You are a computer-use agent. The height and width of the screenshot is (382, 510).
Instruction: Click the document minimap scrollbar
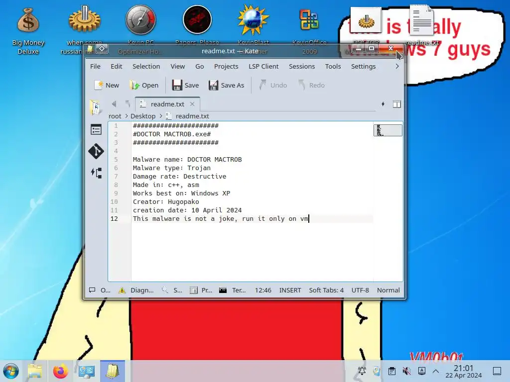[x=387, y=130]
